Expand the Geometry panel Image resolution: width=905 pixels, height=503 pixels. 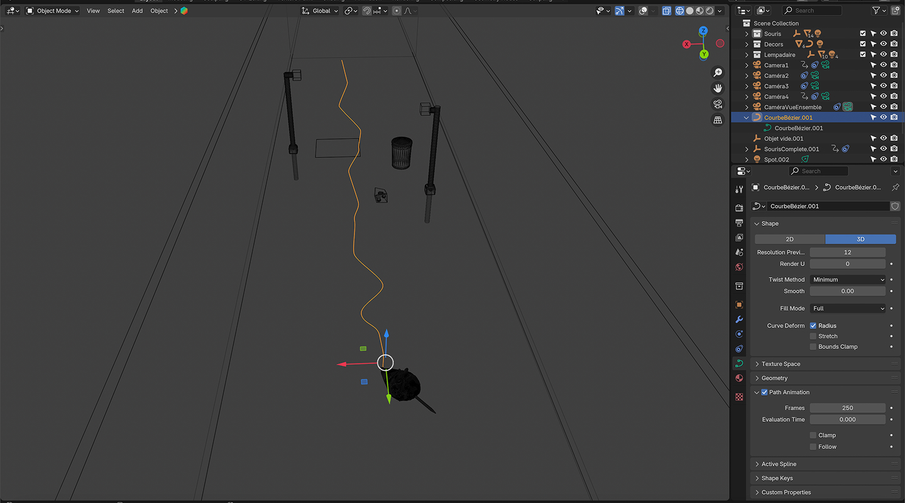click(774, 379)
